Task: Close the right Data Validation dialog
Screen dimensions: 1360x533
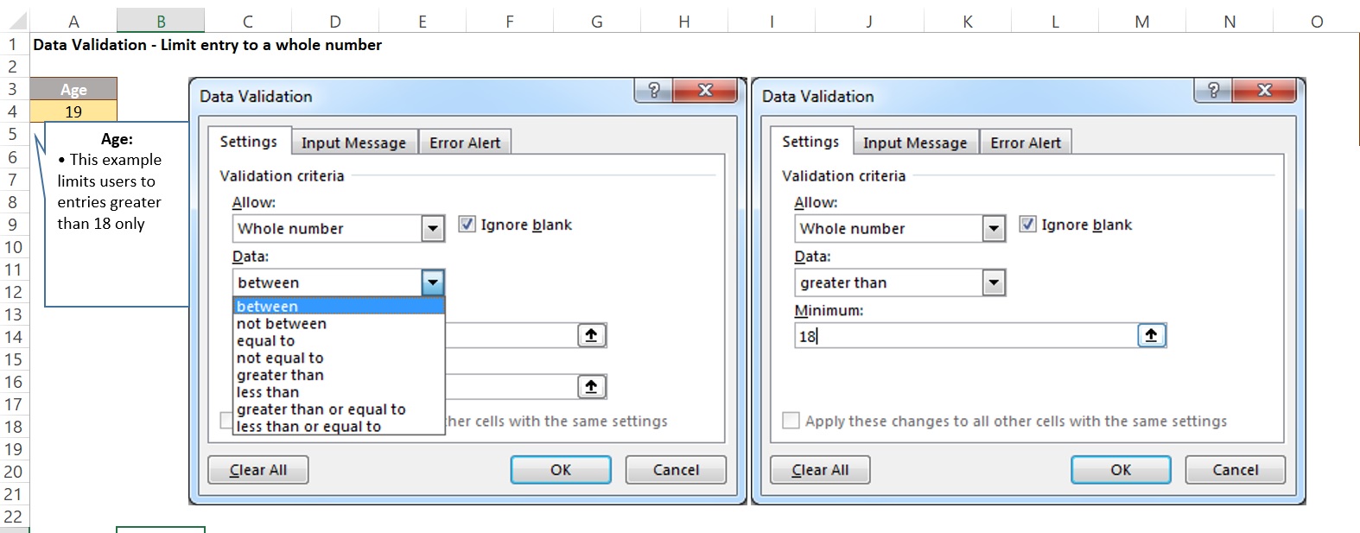Action: pos(1265,90)
